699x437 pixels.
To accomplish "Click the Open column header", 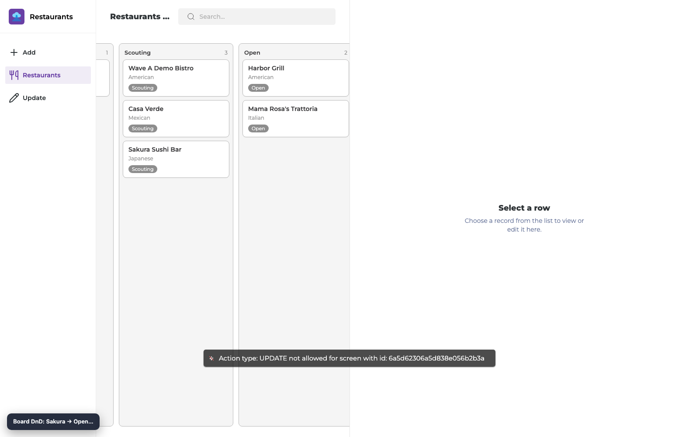I will tap(252, 52).
